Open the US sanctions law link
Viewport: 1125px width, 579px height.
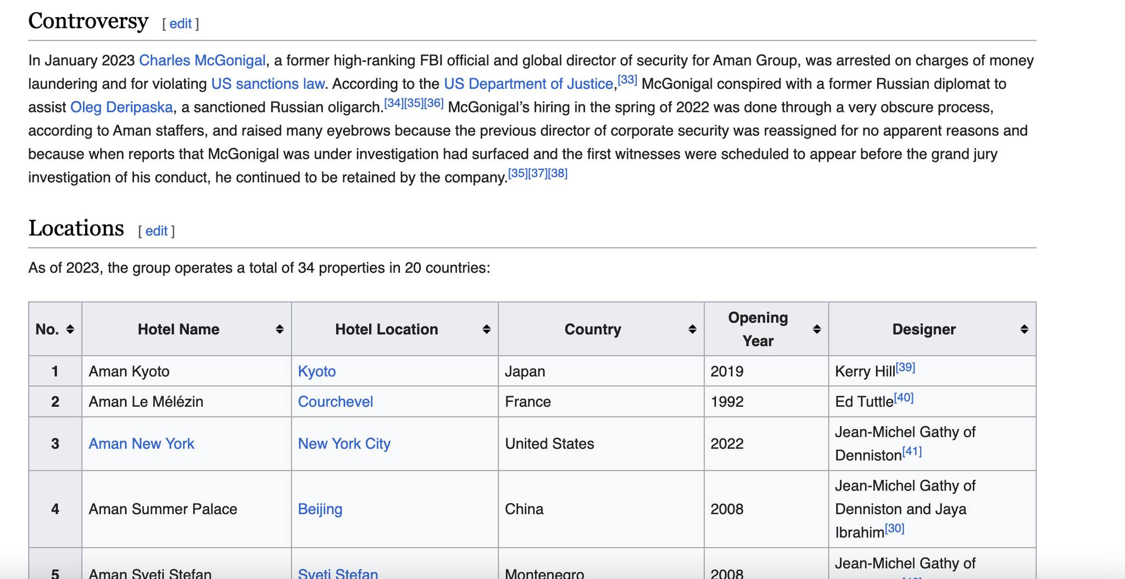click(x=268, y=84)
